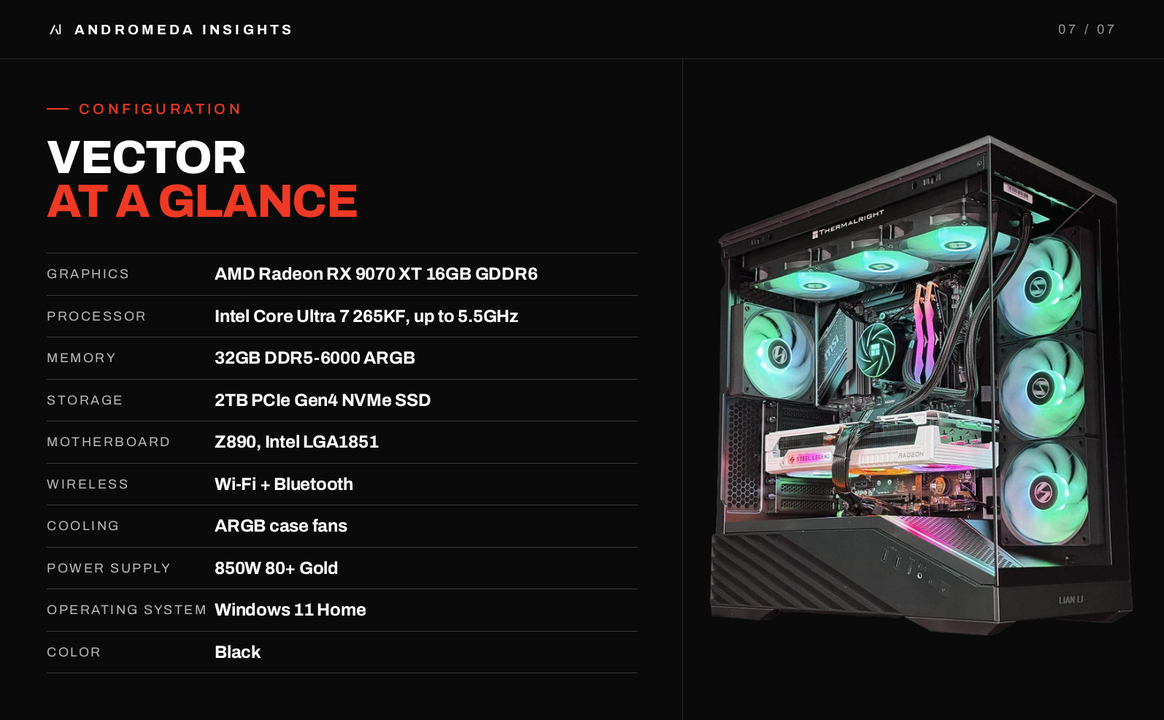Click the Andromeda Insights logo icon
Viewport: 1164px width, 720px height.
coord(55,29)
